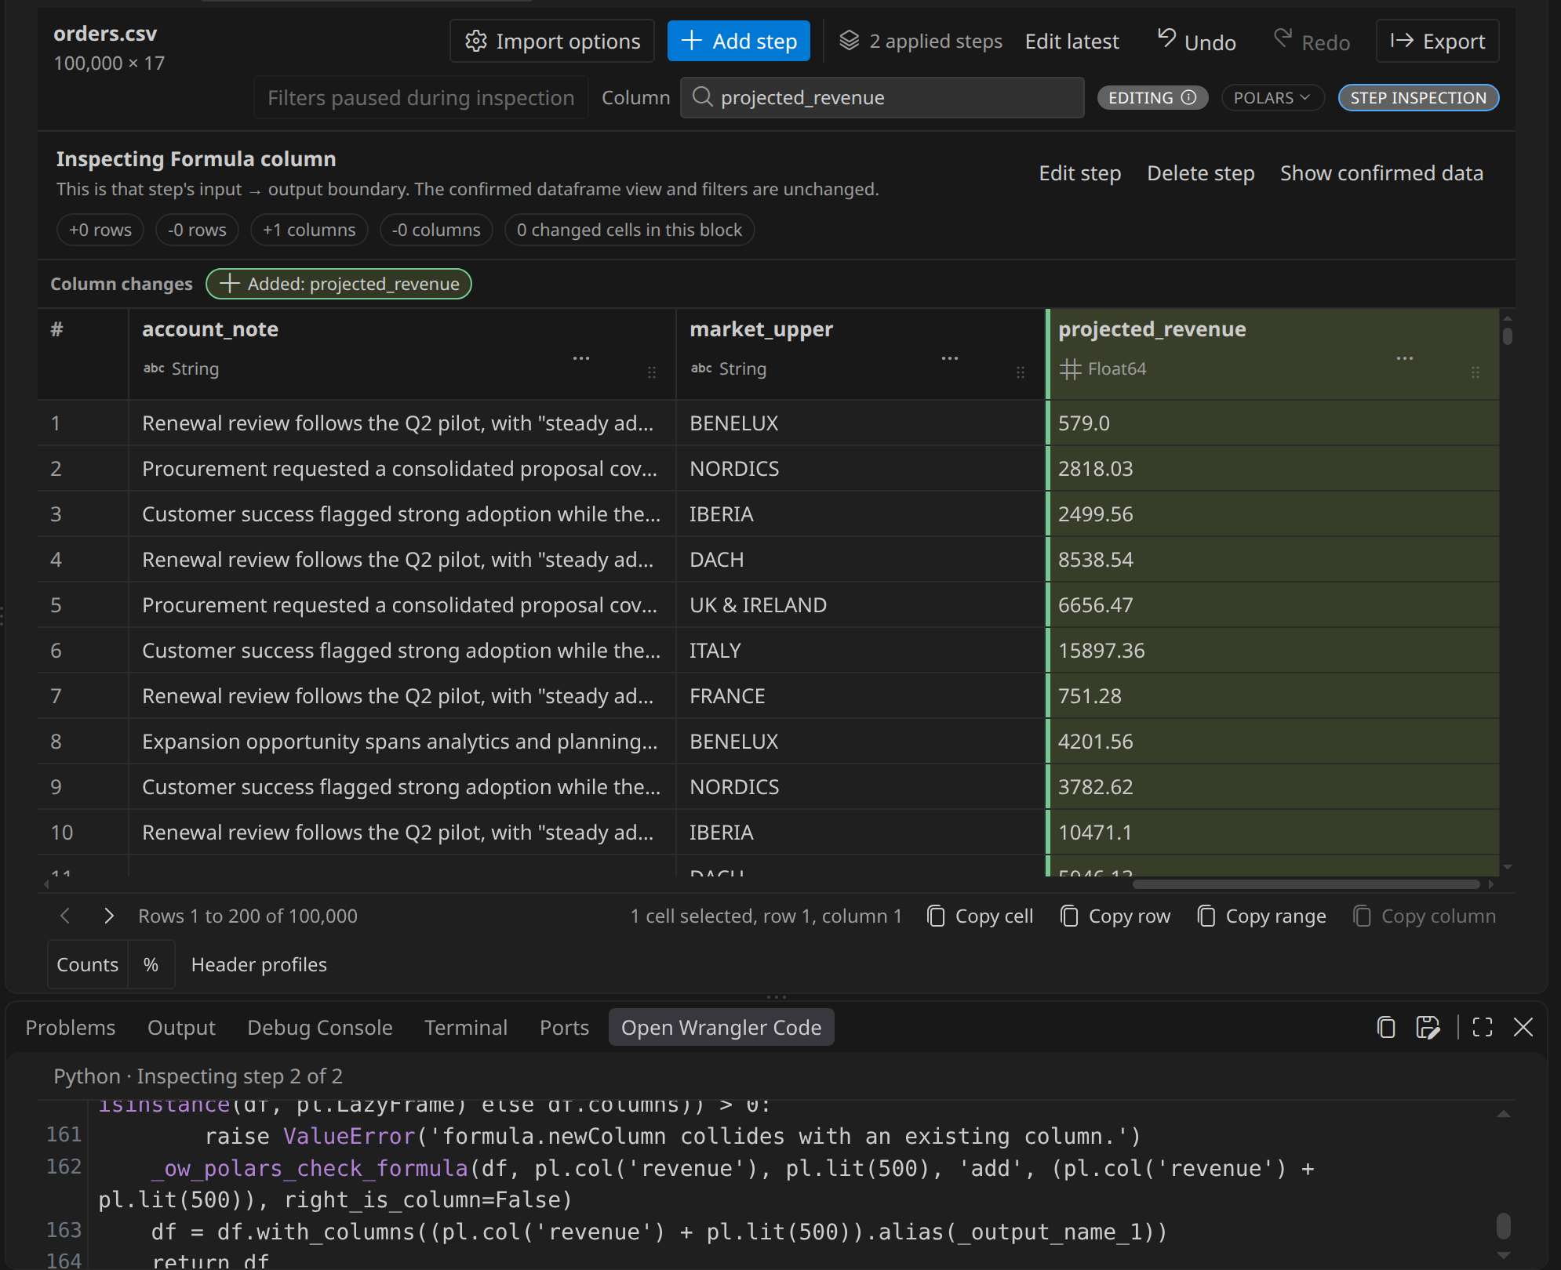Click Copy row
1561x1270 pixels.
coord(1115,916)
